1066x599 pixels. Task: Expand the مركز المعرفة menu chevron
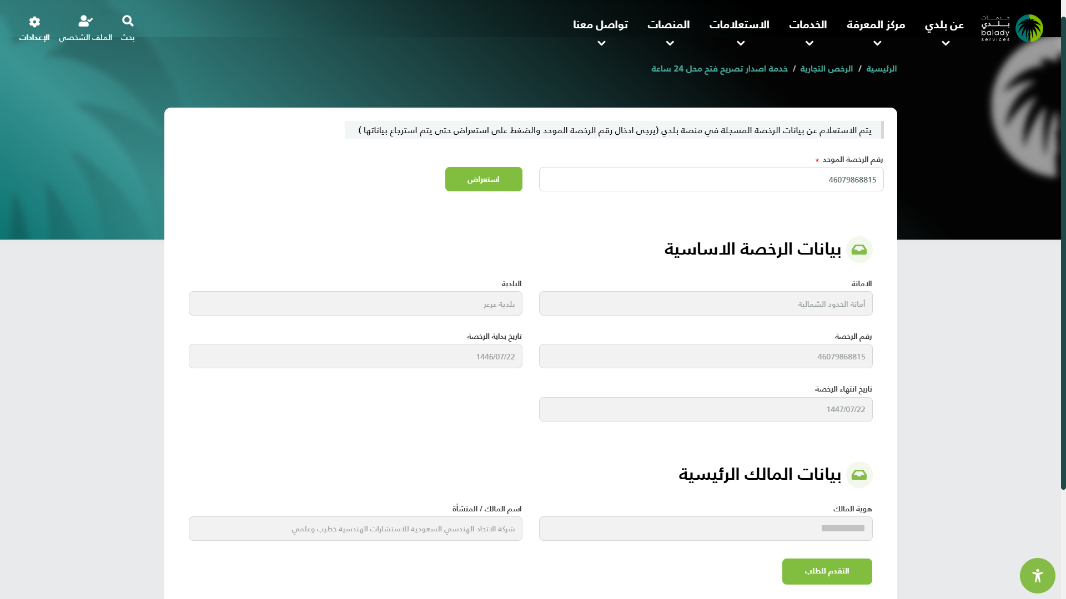tap(877, 43)
